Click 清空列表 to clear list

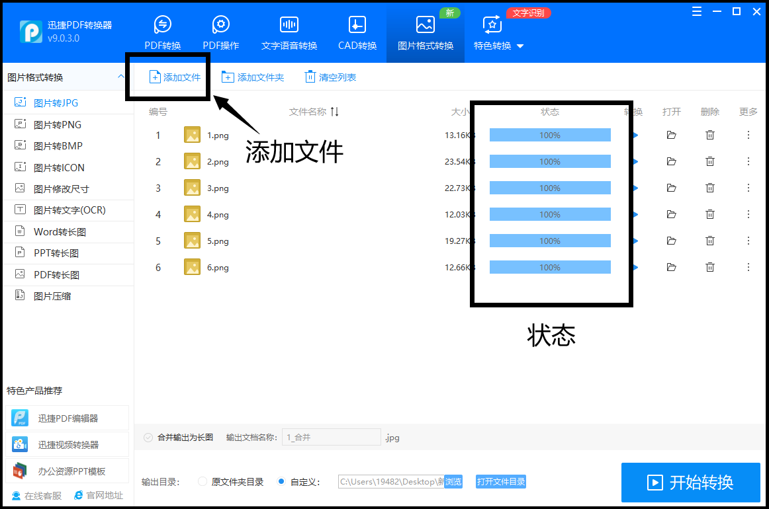[330, 77]
